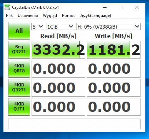Click the Seq read result 3332.2
The image size is (149, 139).
58,50
